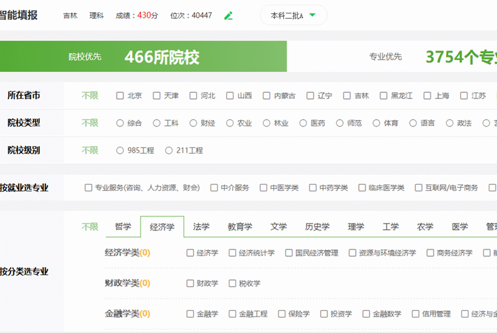The width and height of the screenshot is (497, 333).
Task: Select the 农业 school type radio
Action: (x=230, y=123)
